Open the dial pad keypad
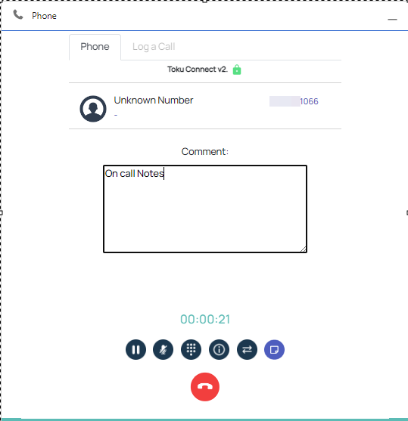The height and width of the screenshot is (421, 408). point(192,350)
